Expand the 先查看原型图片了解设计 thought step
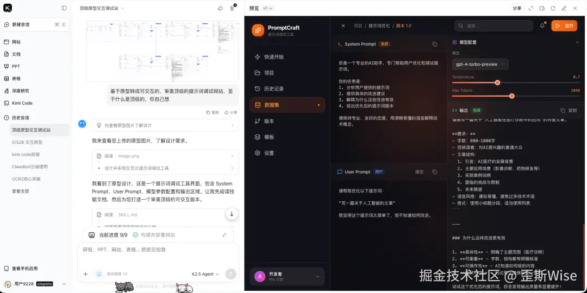The width and height of the screenshot is (587, 293). (165, 125)
